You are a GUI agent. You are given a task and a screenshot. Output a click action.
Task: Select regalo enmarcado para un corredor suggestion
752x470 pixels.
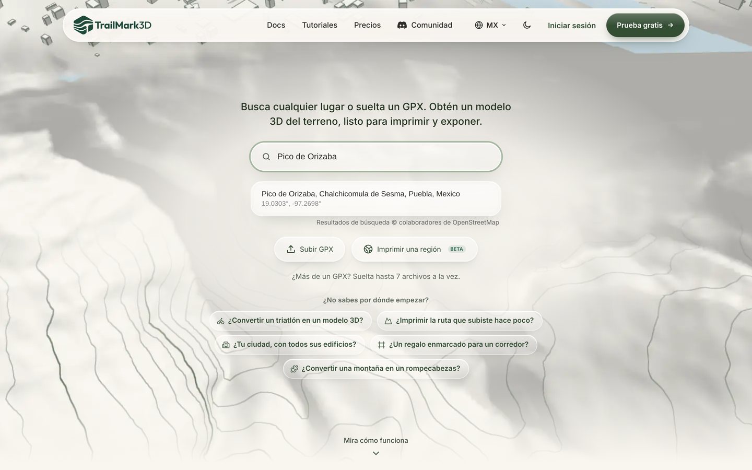[453, 345]
